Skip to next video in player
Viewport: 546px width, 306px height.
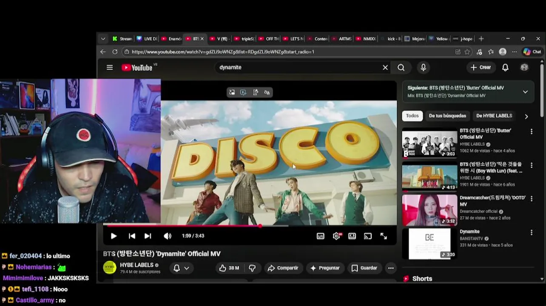(x=148, y=236)
